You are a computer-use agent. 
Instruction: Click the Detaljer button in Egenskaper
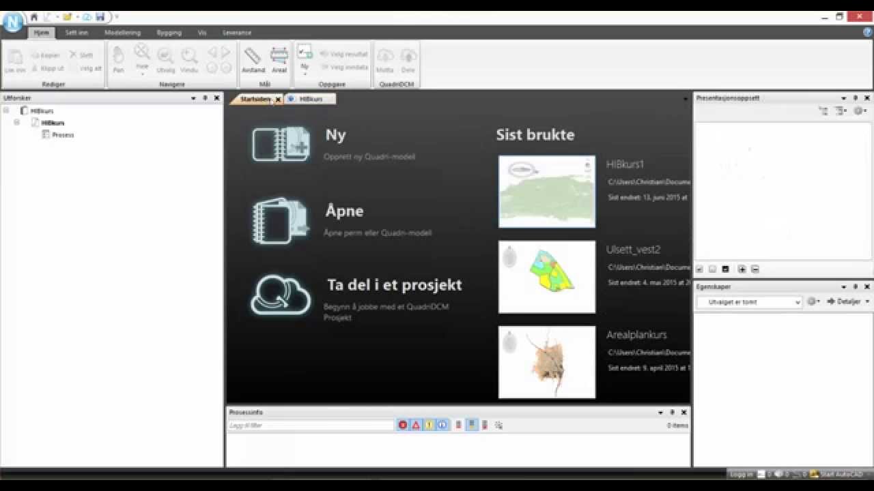(x=848, y=301)
